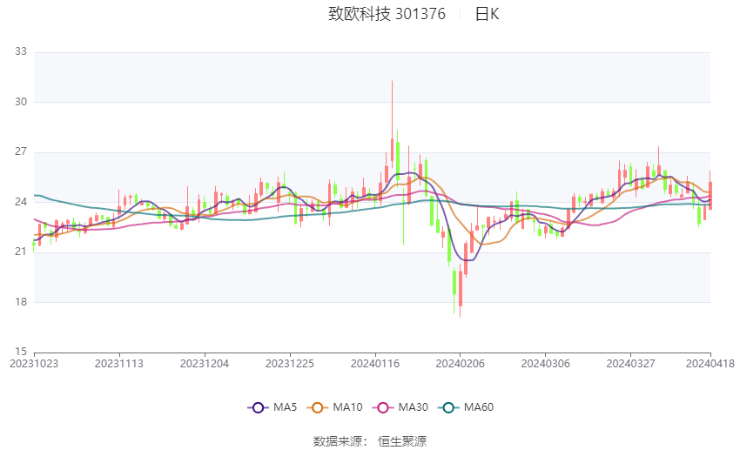Click the 日K period label
This screenshot has height=450, width=740.
[x=487, y=14]
